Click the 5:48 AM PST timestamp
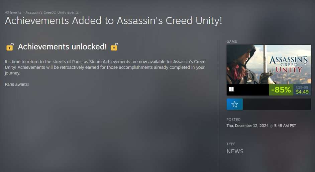Screen dimensions: 315x172 [285, 126]
